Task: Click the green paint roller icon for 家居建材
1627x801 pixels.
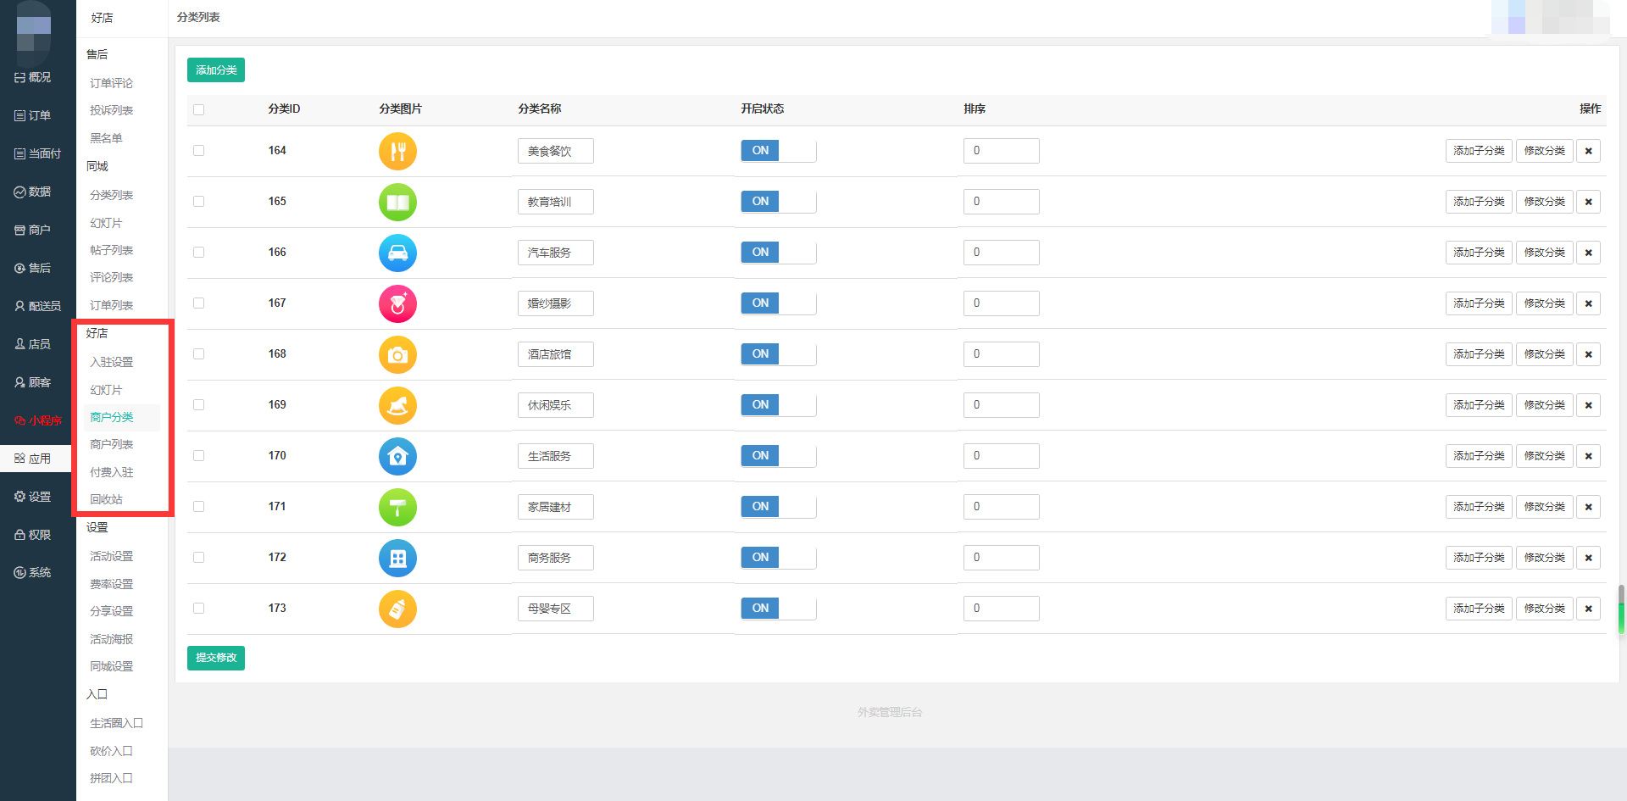Action: click(x=397, y=508)
